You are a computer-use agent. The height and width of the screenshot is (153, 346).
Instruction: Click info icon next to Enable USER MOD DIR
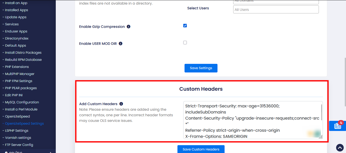pyautogui.click(x=121, y=44)
